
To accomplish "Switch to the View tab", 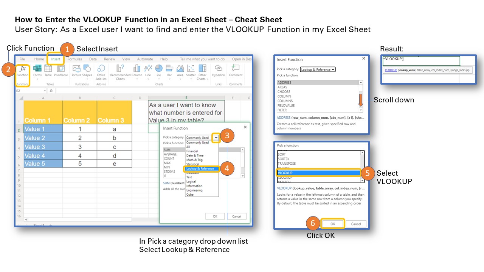I will click(x=126, y=59).
